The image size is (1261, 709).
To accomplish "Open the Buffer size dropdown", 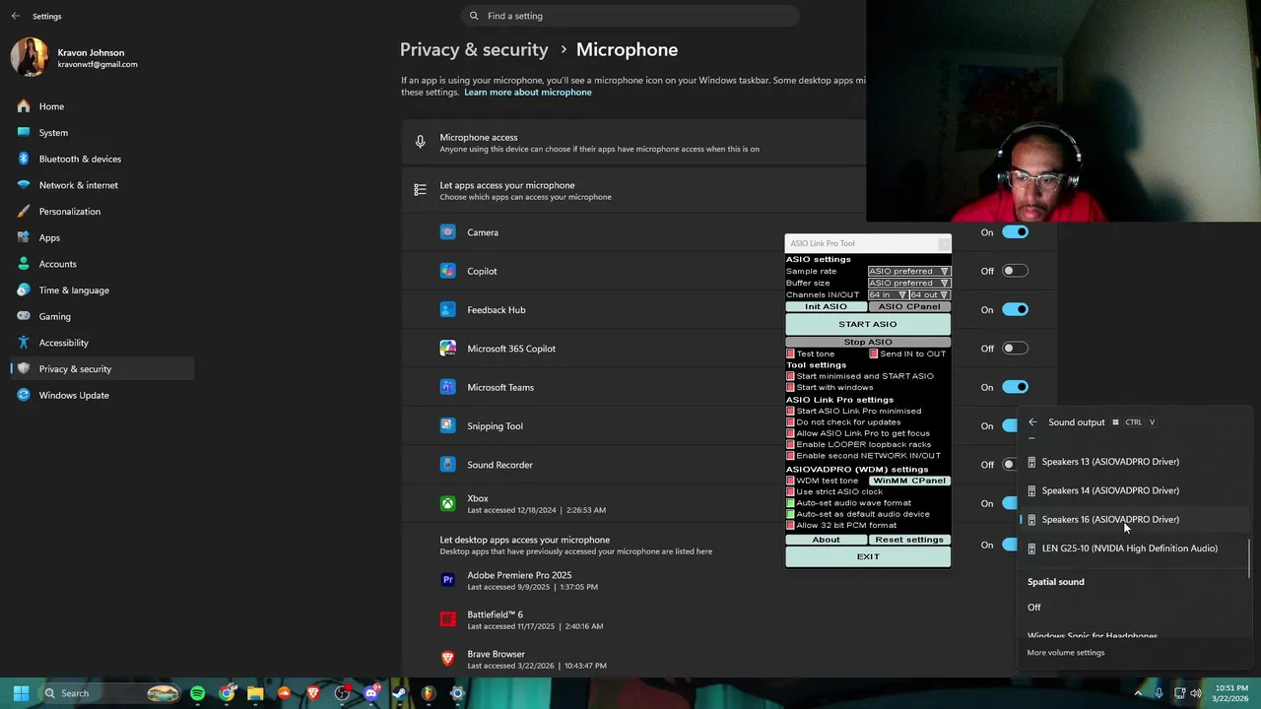I will 908,283.
